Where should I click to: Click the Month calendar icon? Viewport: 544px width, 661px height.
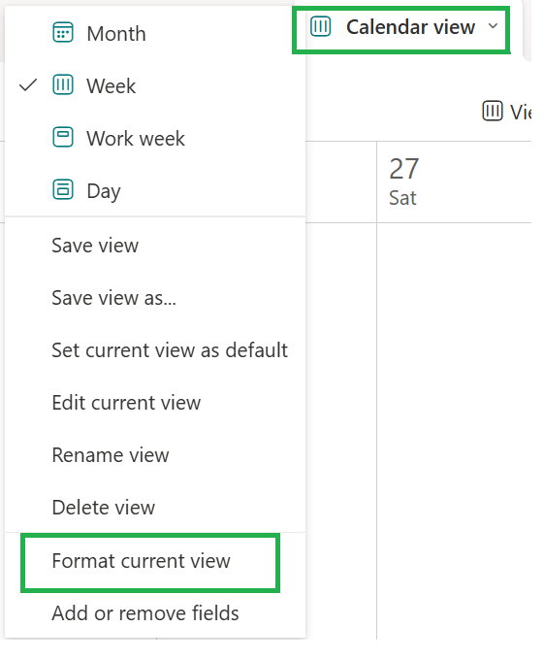(x=63, y=32)
